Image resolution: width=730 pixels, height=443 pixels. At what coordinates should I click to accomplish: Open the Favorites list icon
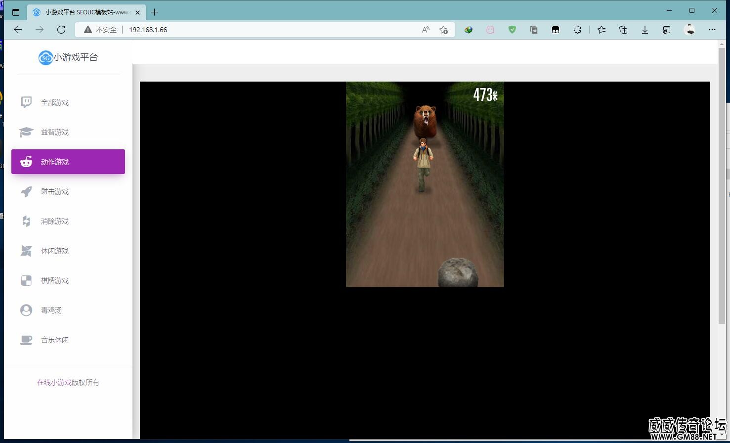pyautogui.click(x=601, y=30)
